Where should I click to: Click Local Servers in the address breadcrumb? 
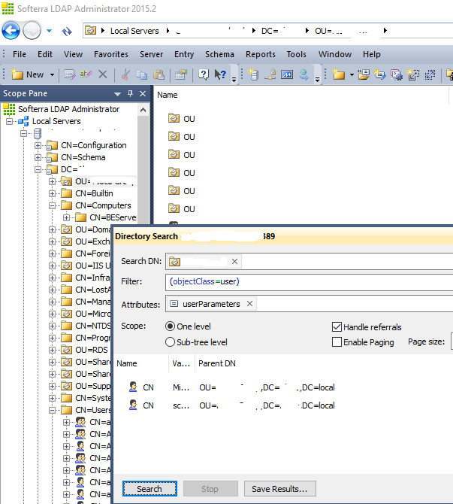point(134,31)
